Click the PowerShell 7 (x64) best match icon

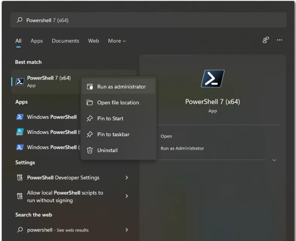coord(20,82)
